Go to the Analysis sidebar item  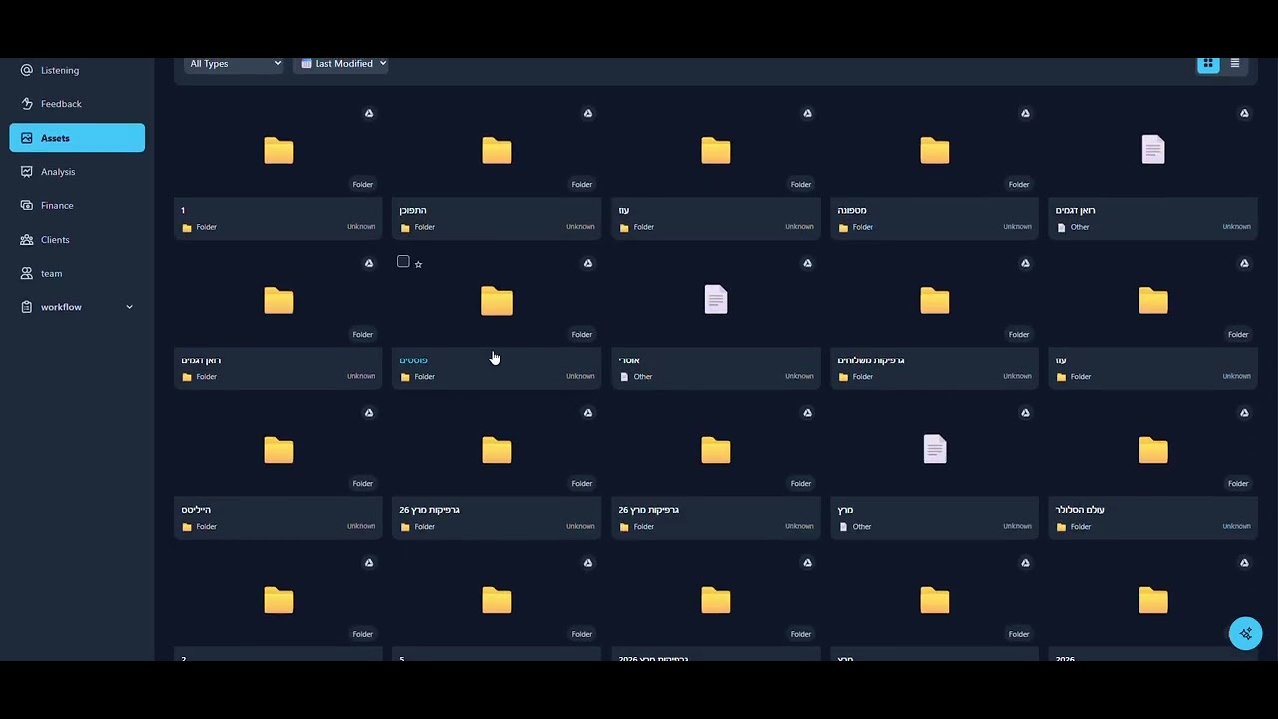pyautogui.click(x=77, y=172)
